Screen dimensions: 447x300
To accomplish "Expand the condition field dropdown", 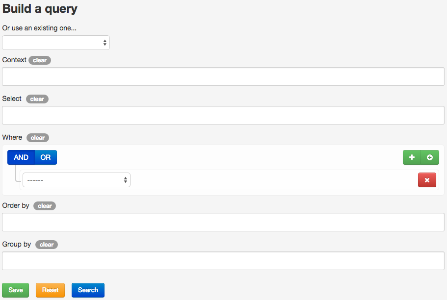I will tap(77, 180).
